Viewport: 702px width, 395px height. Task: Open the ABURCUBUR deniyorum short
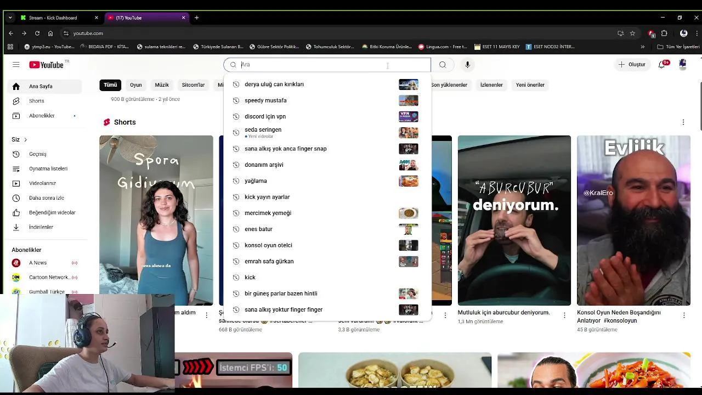(x=514, y=221)
